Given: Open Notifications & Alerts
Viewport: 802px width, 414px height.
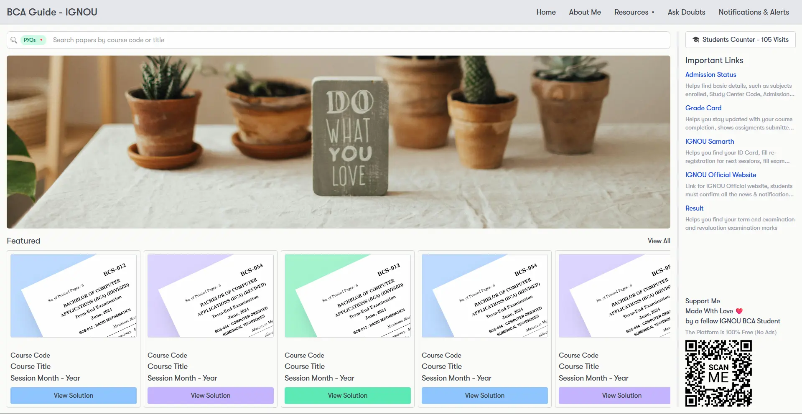Looking at the screenshot, I should 754,12.
